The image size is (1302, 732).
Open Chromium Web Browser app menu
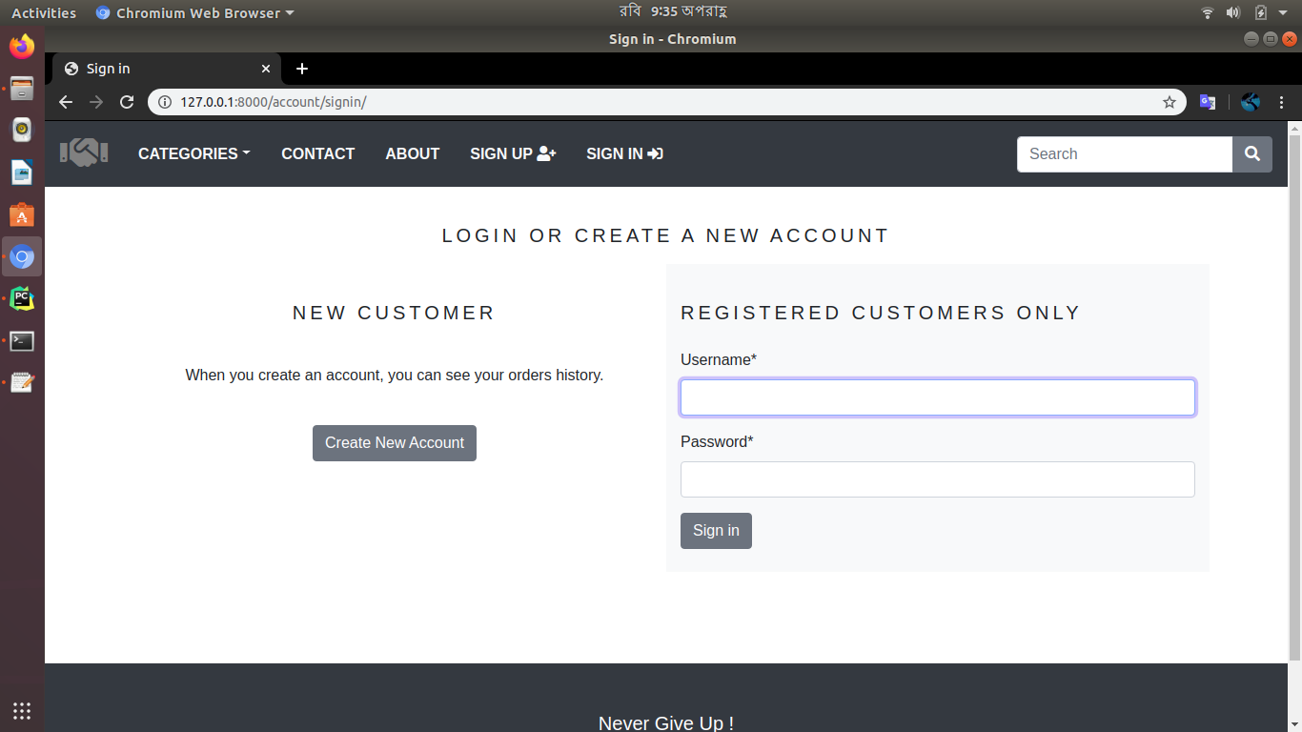point(195,13)
